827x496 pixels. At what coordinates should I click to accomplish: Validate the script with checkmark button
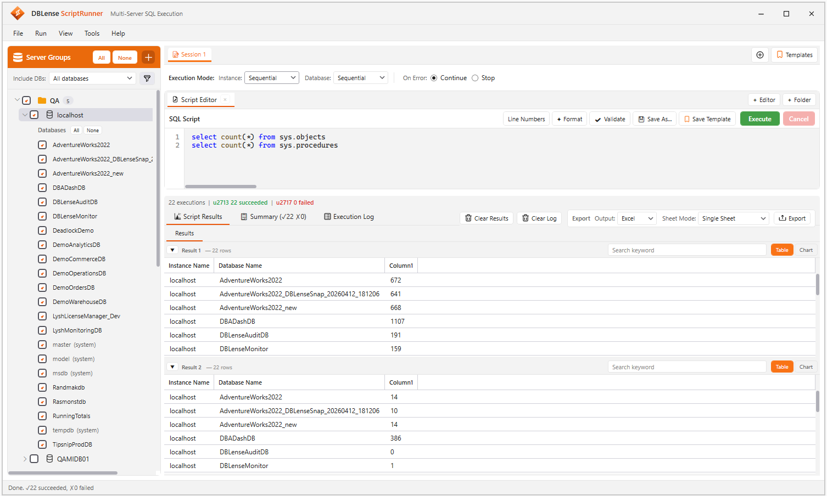pos(610,119)
